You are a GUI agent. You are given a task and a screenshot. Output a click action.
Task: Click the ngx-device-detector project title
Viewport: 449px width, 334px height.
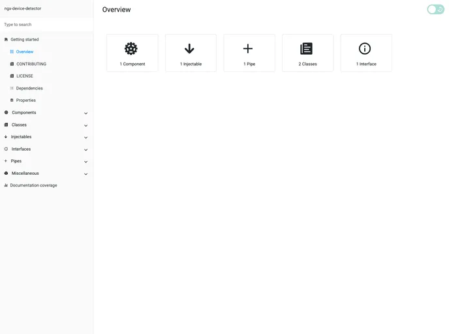23,8
